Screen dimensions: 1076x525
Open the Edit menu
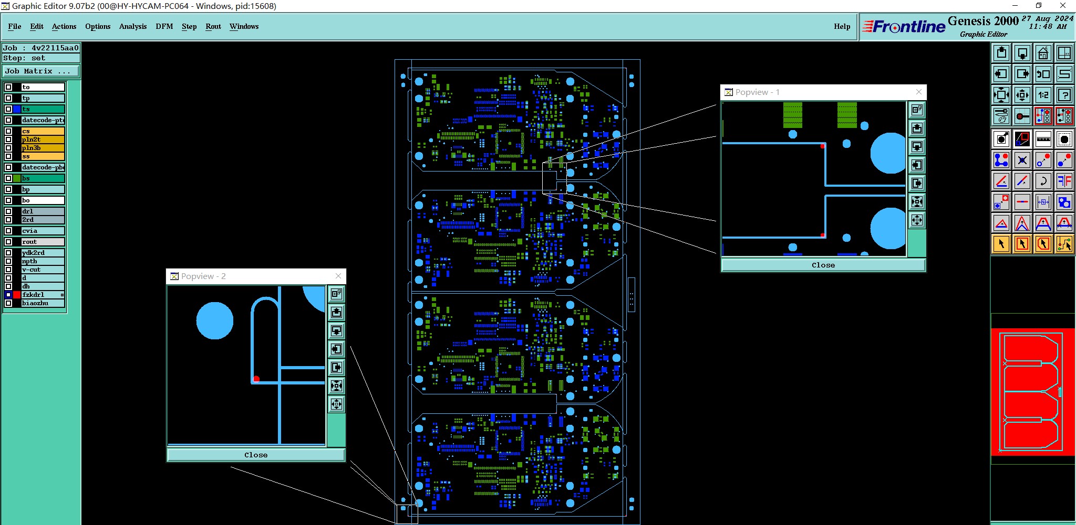[x=37, y=26]
